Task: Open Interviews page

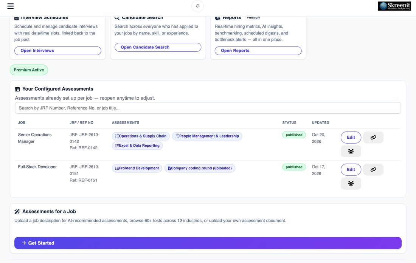Action: [x=57, y=51]
